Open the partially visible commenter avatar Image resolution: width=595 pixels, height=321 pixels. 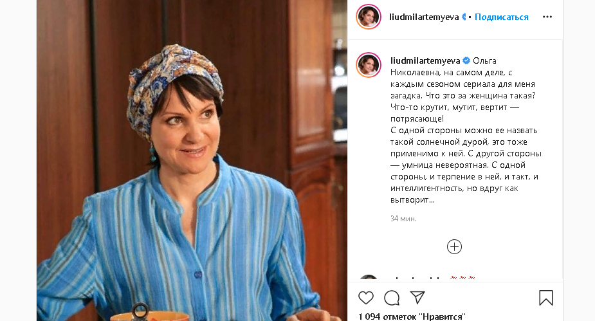click(369, 277)
